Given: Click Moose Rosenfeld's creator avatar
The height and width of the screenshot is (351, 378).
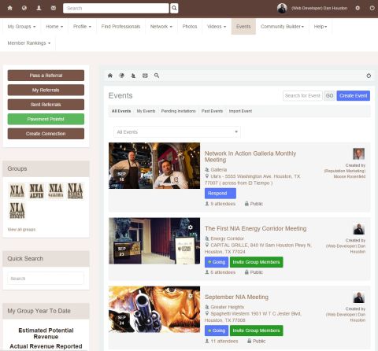Looking at the screenshot, I should [359, 153].
